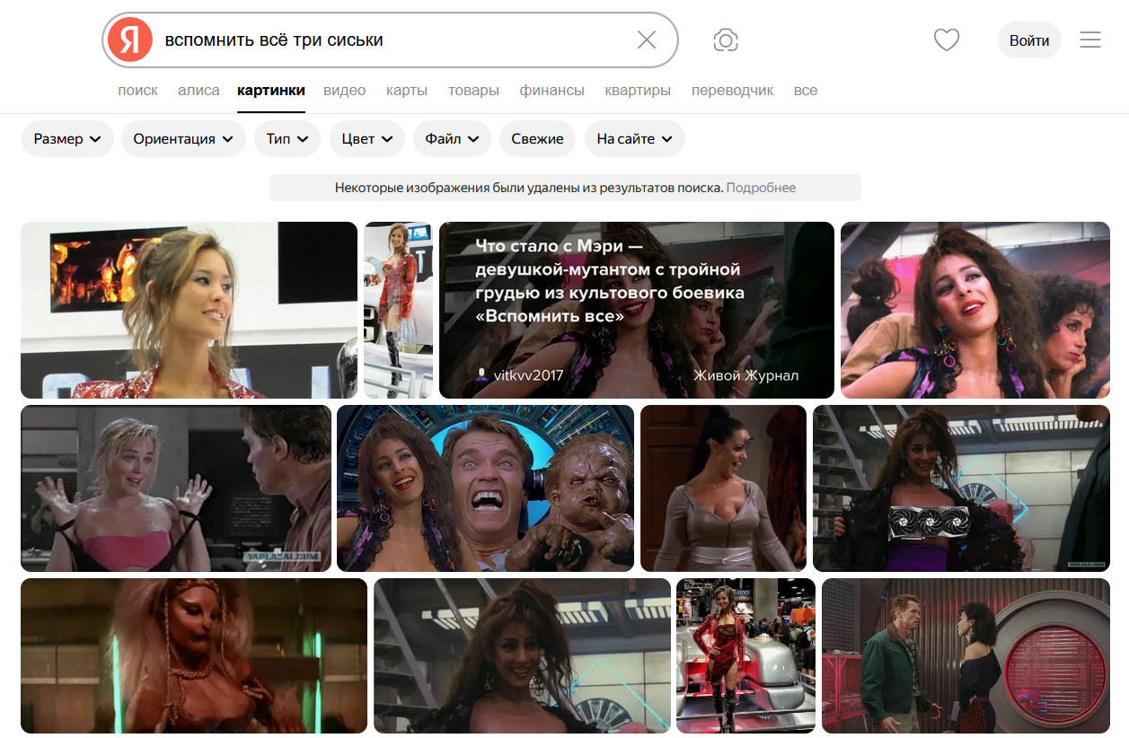Open the hamburger menu icon
1129x738 pixels.
1090,40
